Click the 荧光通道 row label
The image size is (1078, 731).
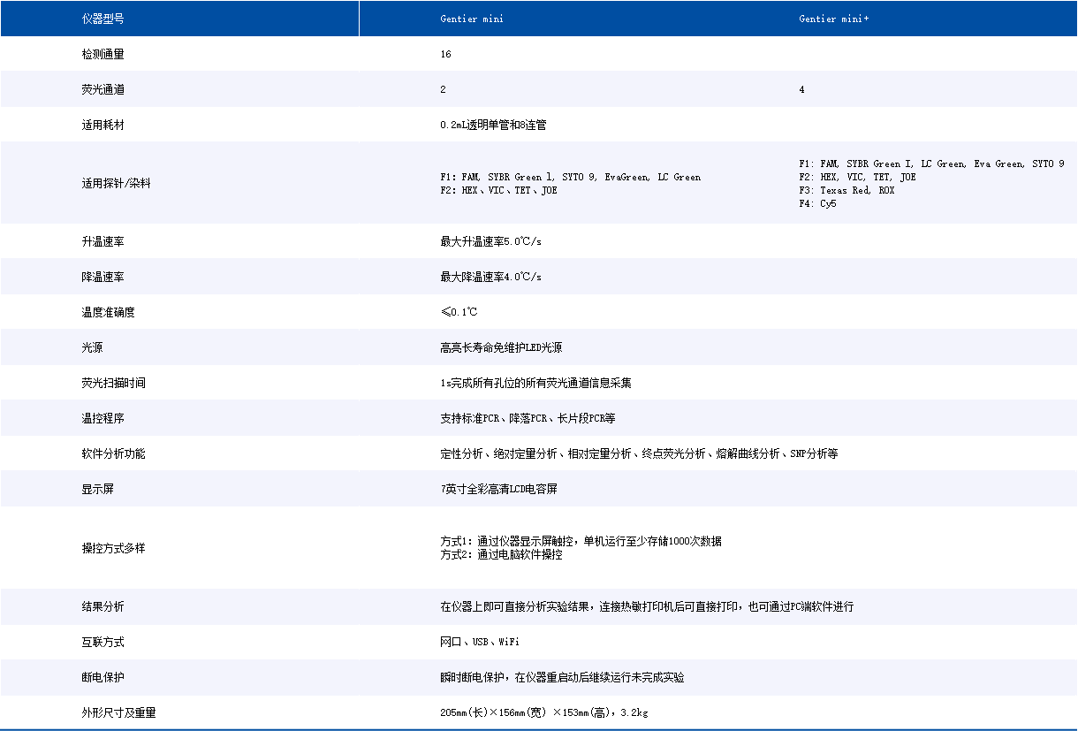coord(102,89)
